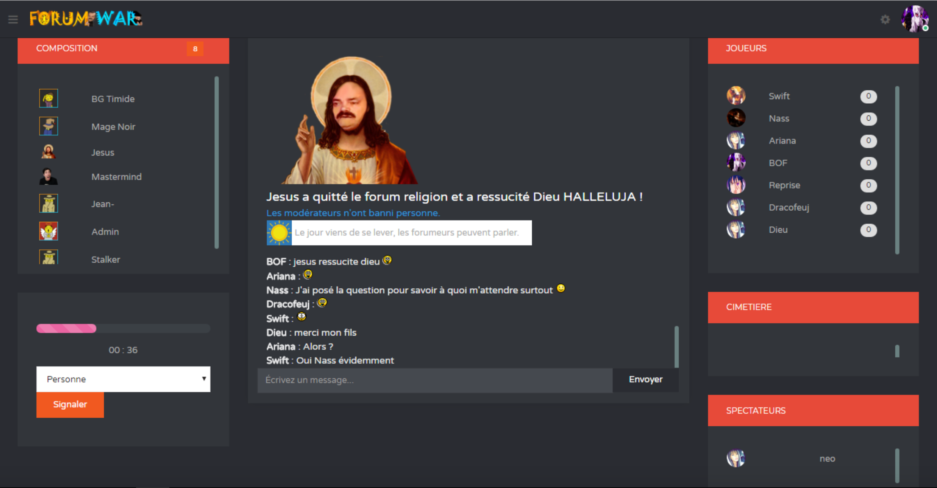Click the user profile avatar top right
937x488 pixels.
coord(914,19)
